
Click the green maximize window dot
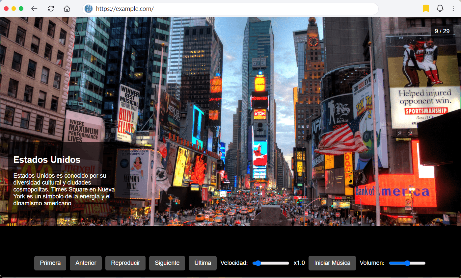(x=21, y=9)
